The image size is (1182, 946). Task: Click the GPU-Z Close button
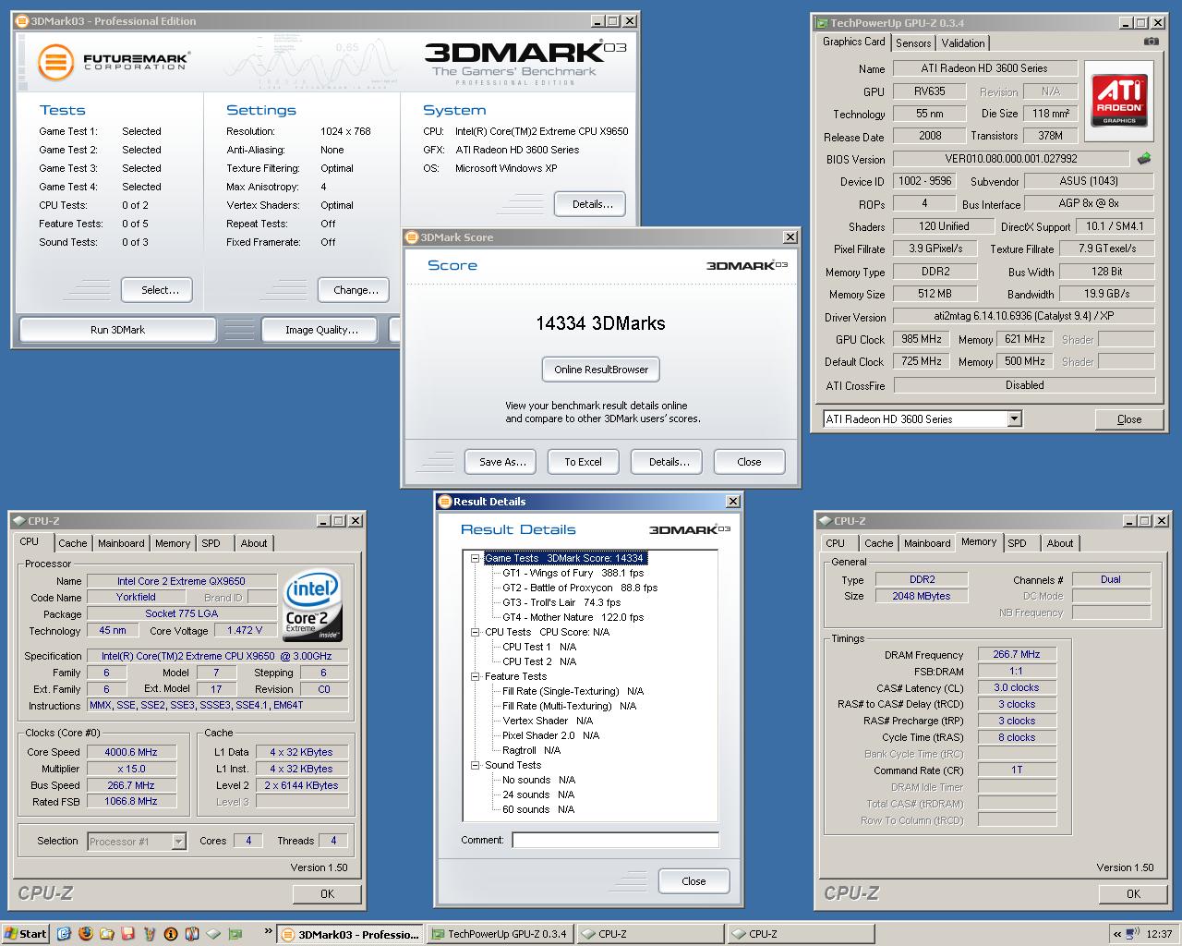click(1128, 419)
